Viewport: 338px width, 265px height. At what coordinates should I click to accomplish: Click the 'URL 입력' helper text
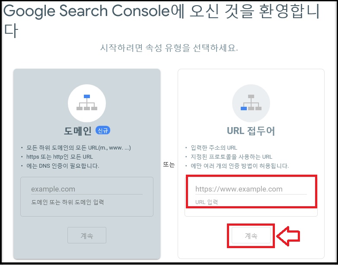coord(207,202)
